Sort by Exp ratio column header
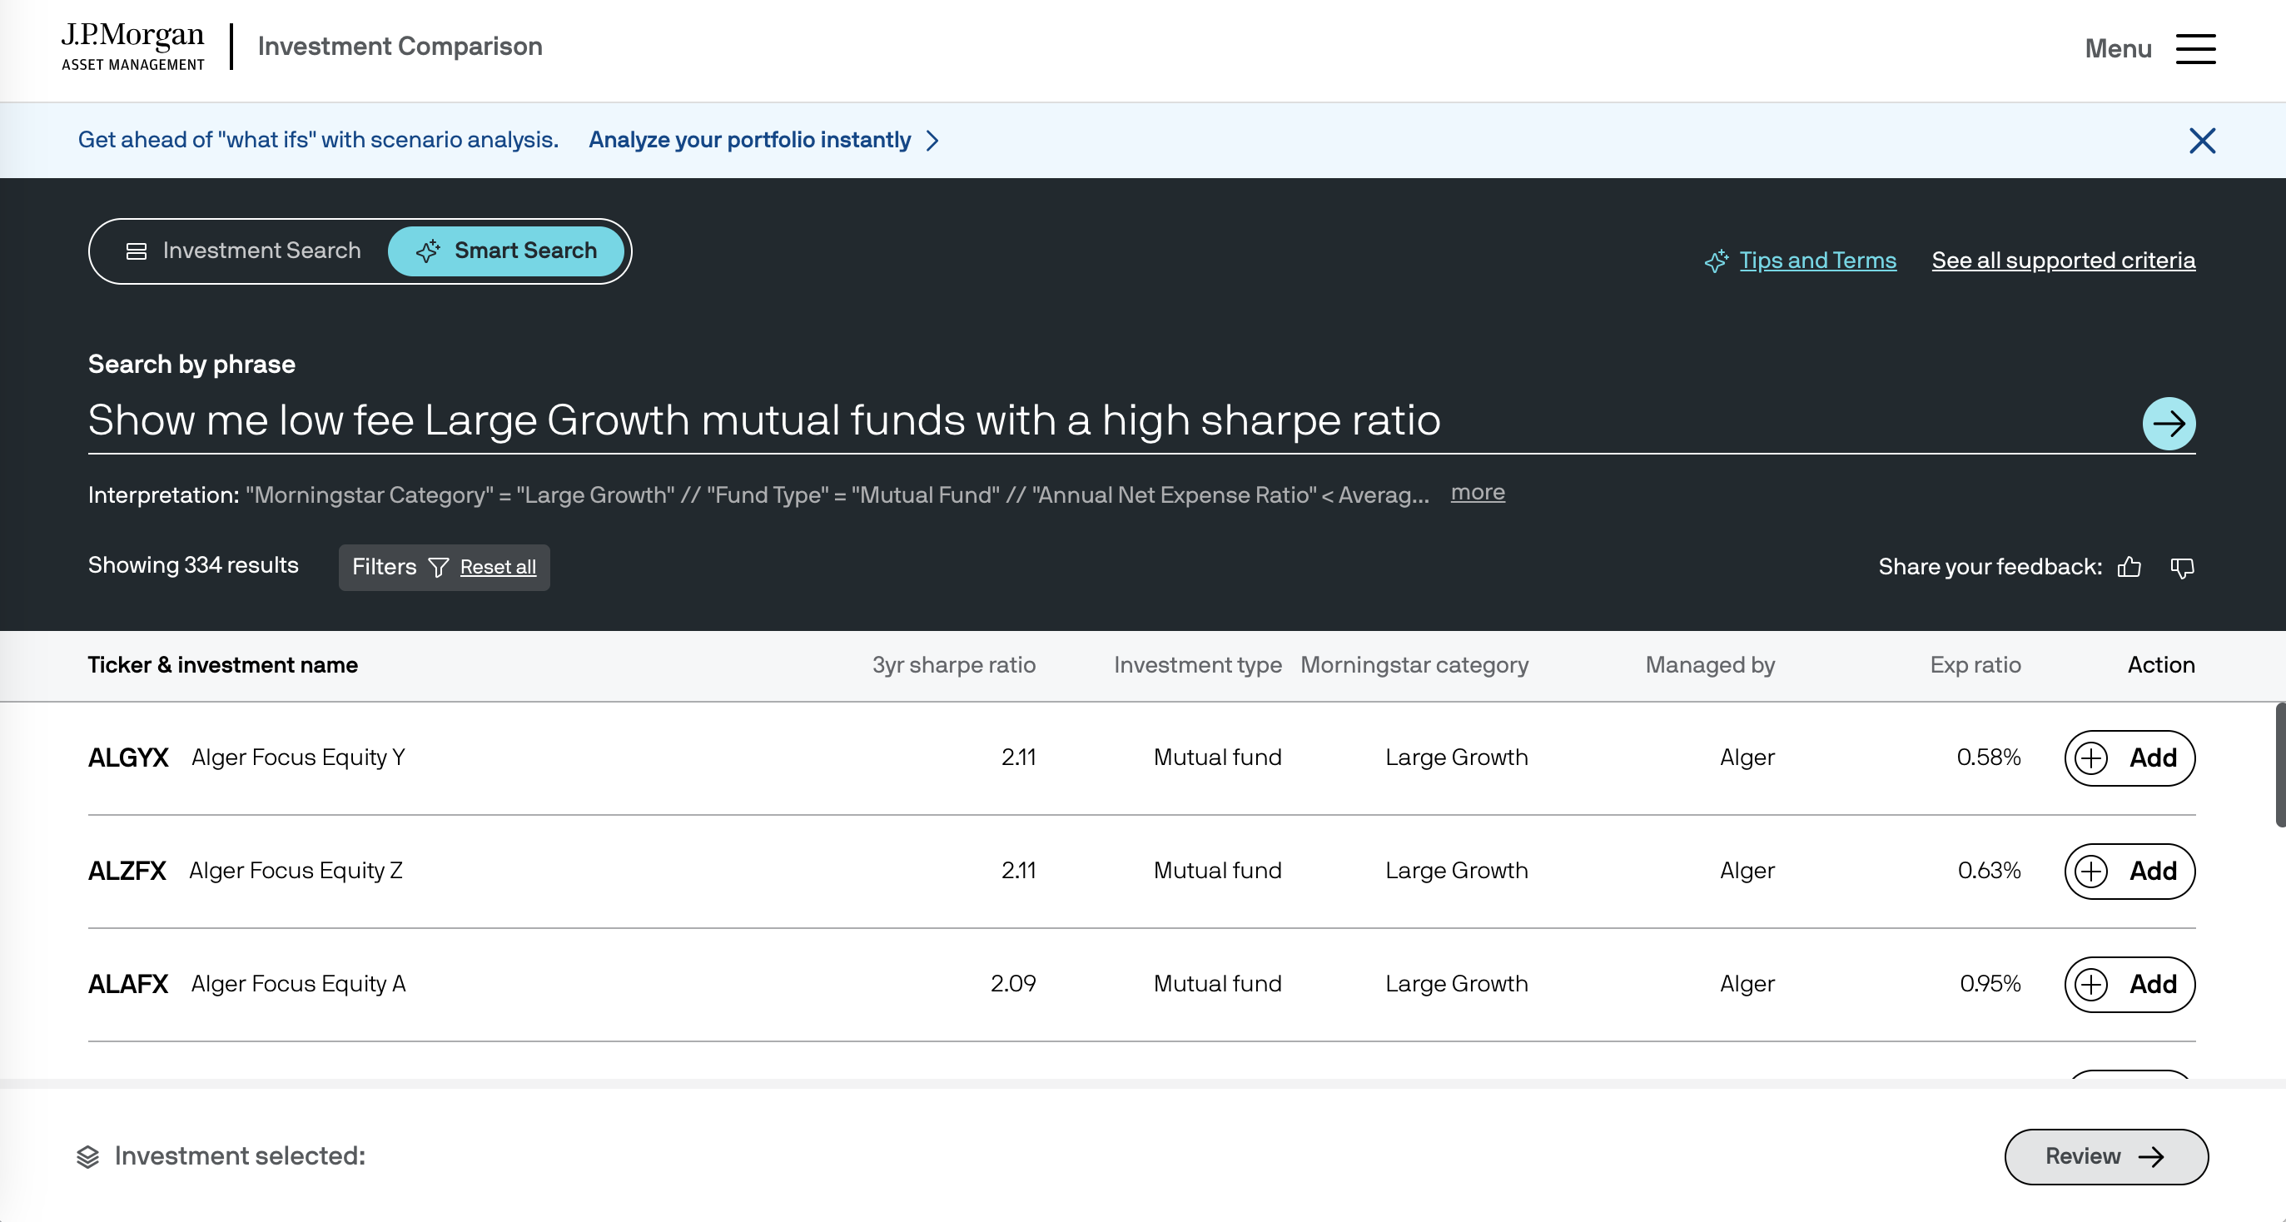Screen dimensions: 2286x1222 point(1975,664)
